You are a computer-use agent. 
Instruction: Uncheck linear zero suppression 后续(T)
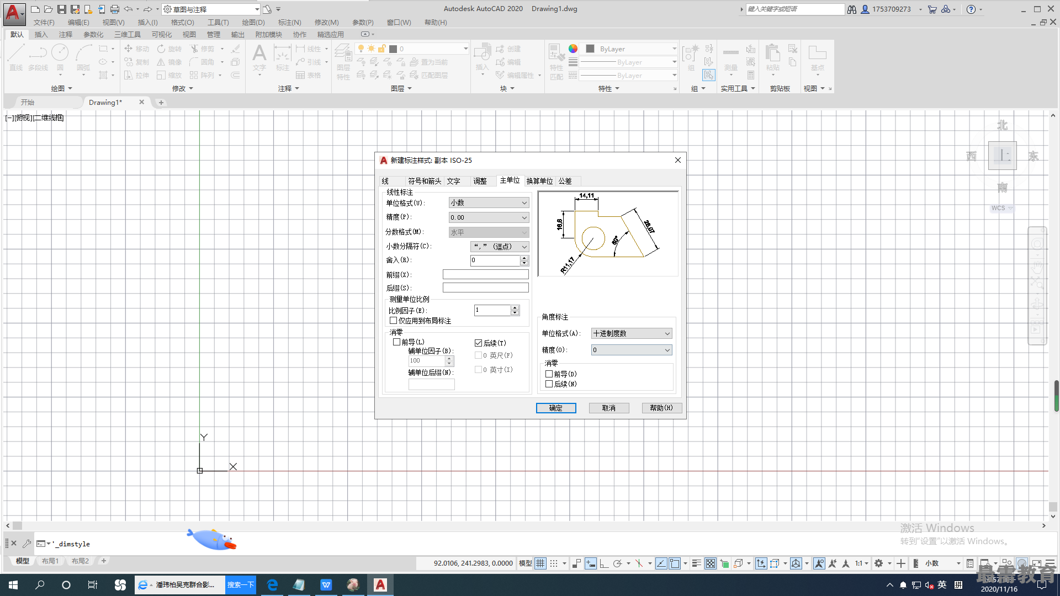[479, 343]
